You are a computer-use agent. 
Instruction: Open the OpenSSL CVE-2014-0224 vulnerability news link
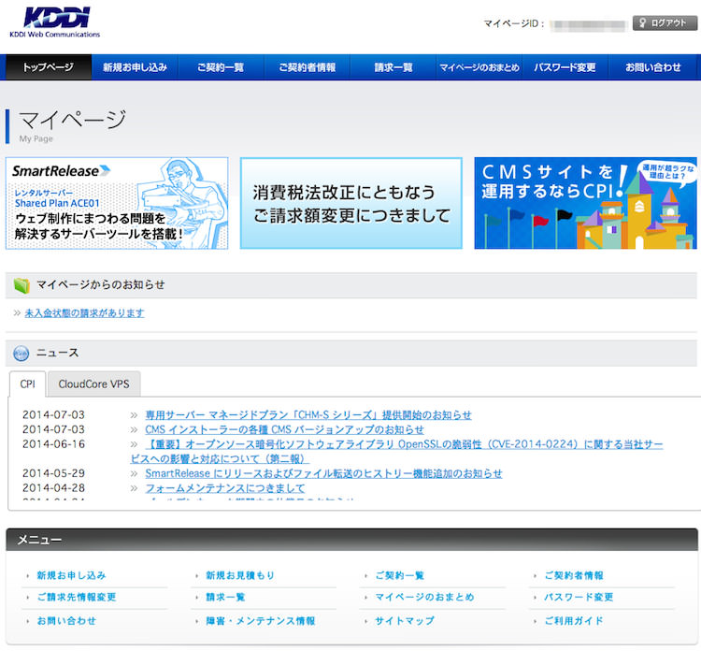(x=396, y=452)
